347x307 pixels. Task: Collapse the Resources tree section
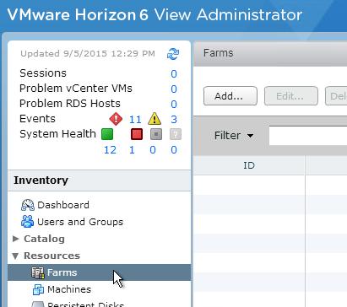(15, 256)
